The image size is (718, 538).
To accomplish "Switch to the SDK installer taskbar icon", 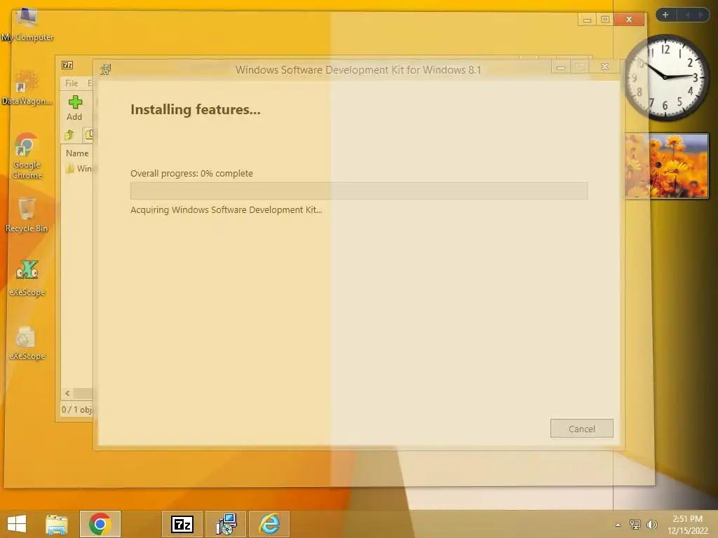I will coord(226,524).
